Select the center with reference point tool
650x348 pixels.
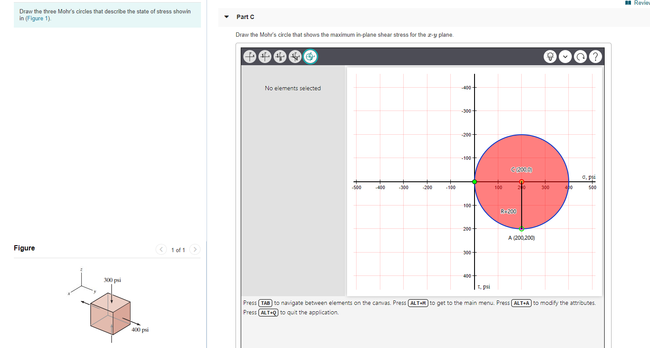[x=280, y=57]
